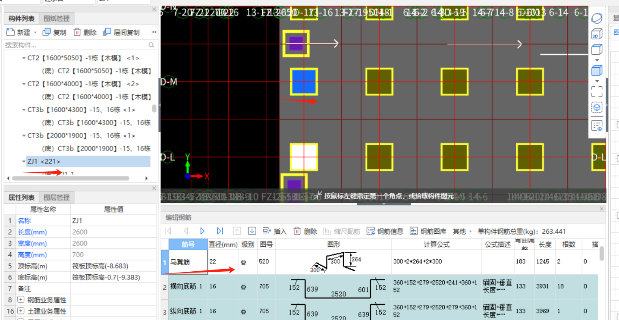This screenshot has height=320, width=619.
Task: Go to the first rebar record
Action: 169,231
